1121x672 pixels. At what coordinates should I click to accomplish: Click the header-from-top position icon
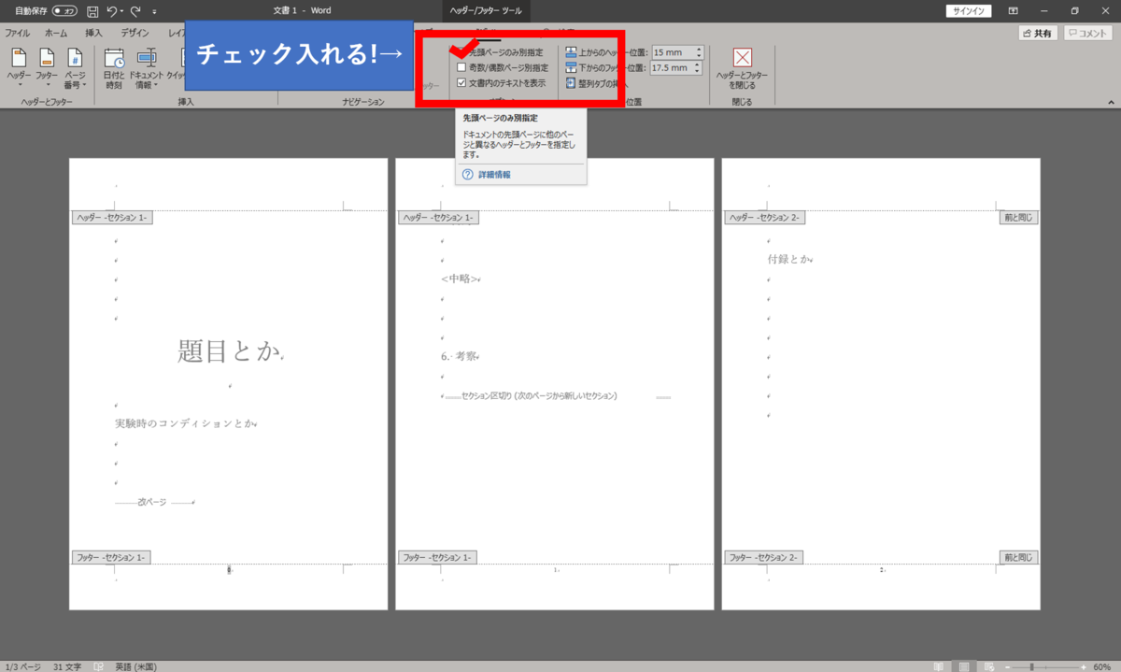pyautogui.click(x=572, y=52)
